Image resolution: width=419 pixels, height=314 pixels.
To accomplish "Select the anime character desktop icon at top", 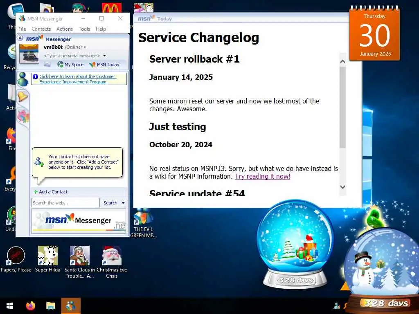I will click(x=80, y=8).
